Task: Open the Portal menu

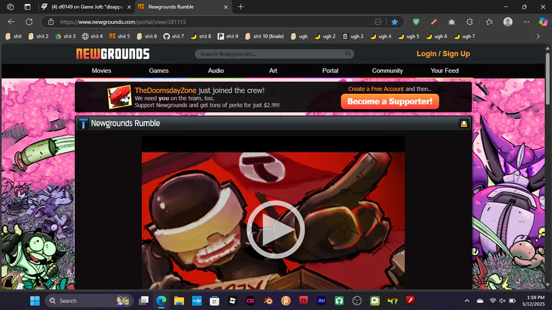Action: tap(330, 70)
